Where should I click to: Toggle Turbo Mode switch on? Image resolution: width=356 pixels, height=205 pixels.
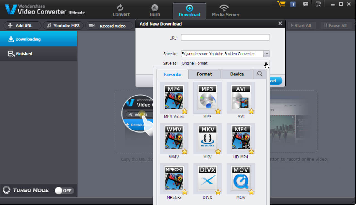(x=64, y=191)
